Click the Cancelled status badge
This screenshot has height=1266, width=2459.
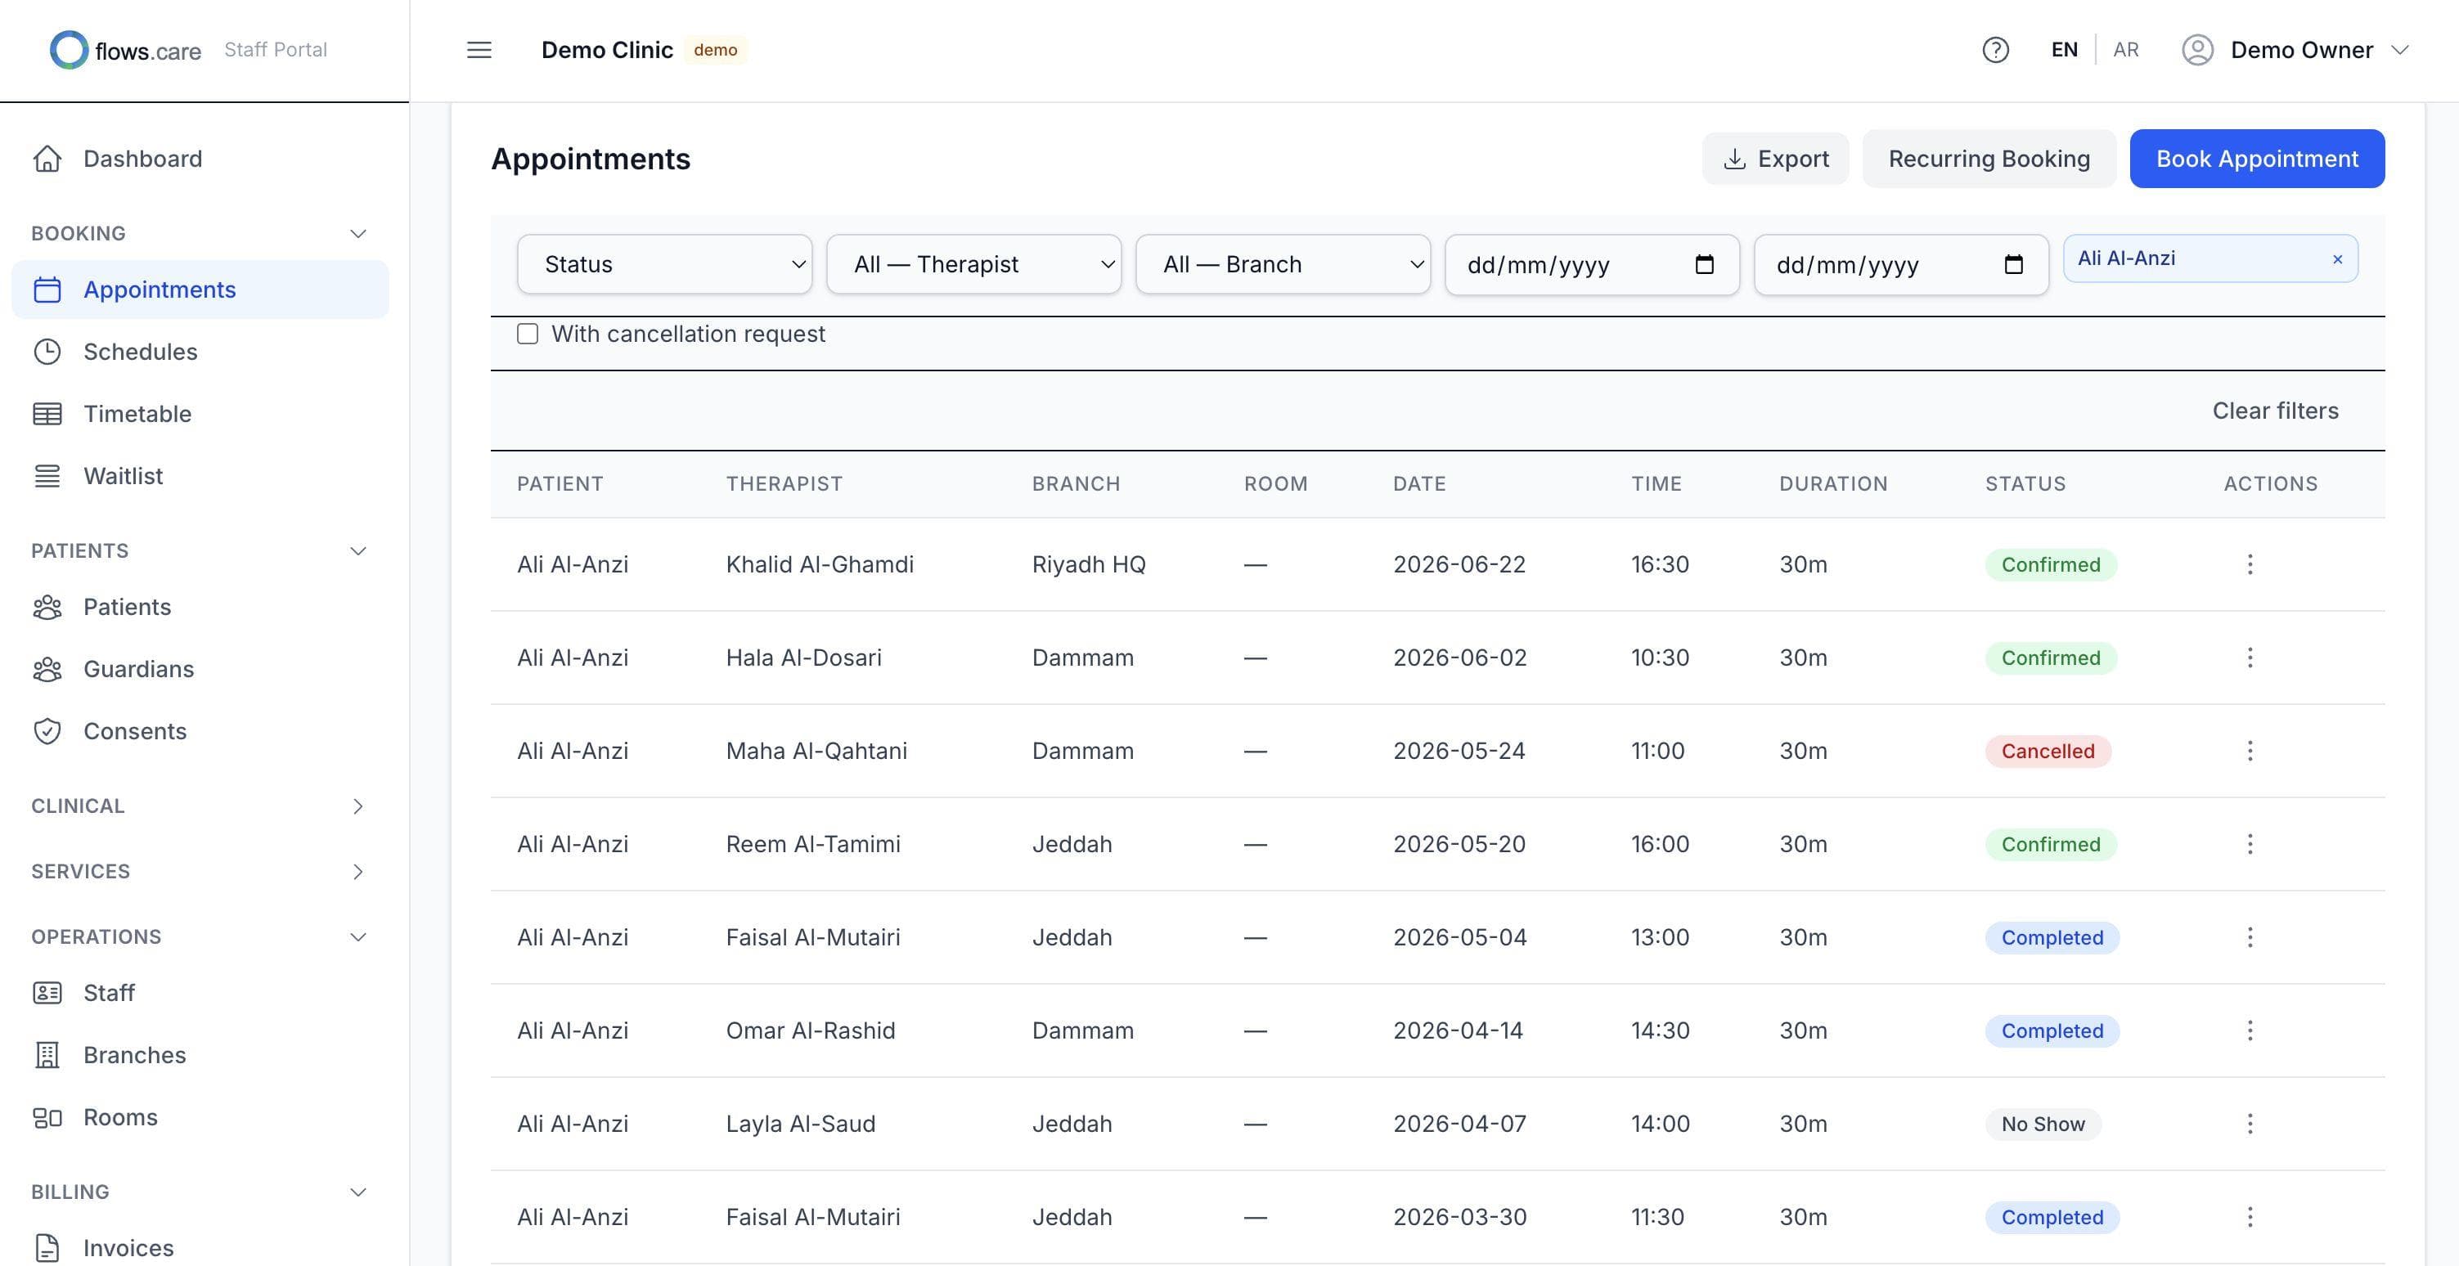click(2048, 751)
